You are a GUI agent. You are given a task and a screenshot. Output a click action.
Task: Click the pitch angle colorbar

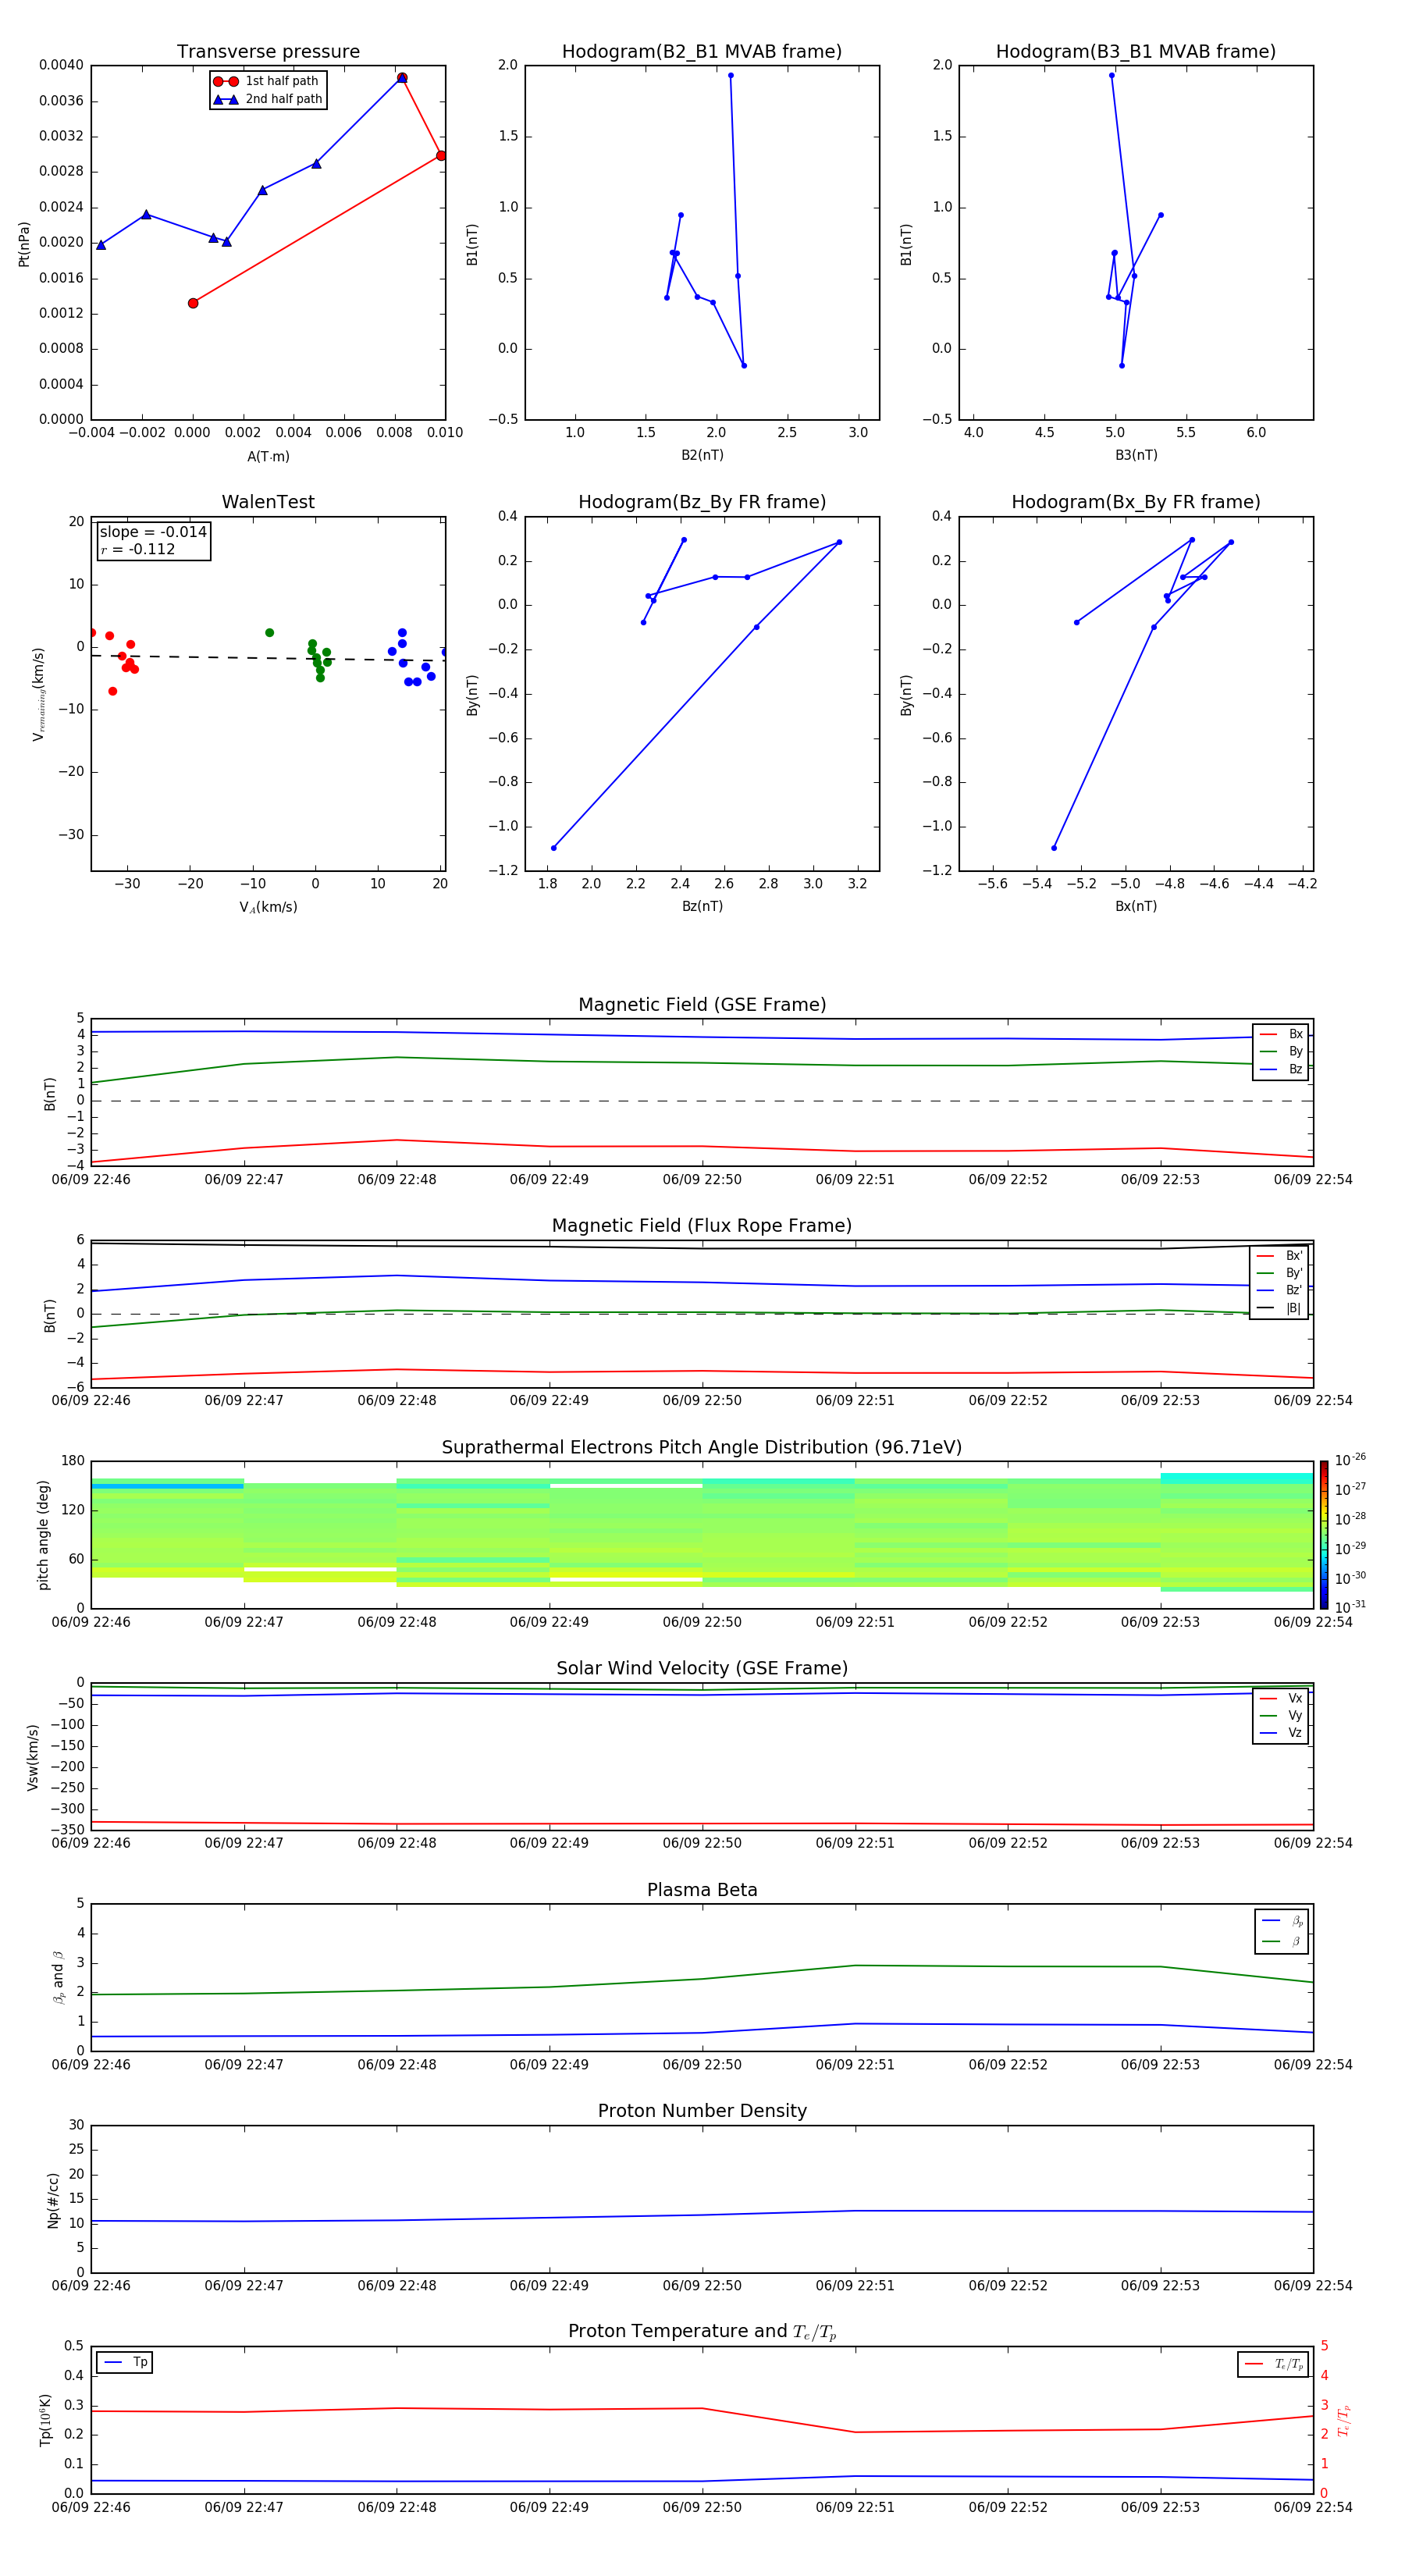(1323, 1535)
